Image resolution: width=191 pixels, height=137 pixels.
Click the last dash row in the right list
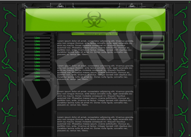[x=152, y=77]
